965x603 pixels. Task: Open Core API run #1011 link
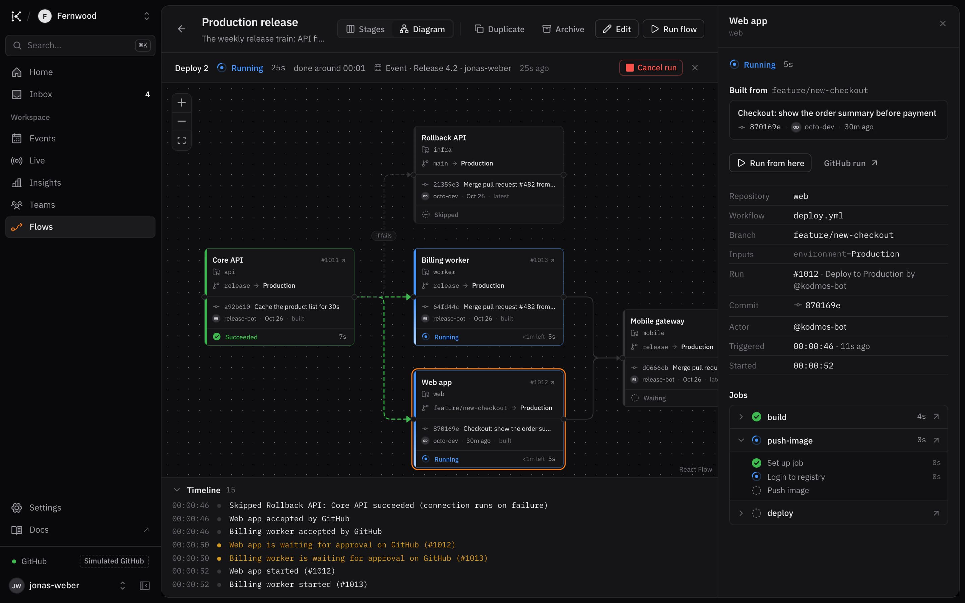(x=333, y=260)
